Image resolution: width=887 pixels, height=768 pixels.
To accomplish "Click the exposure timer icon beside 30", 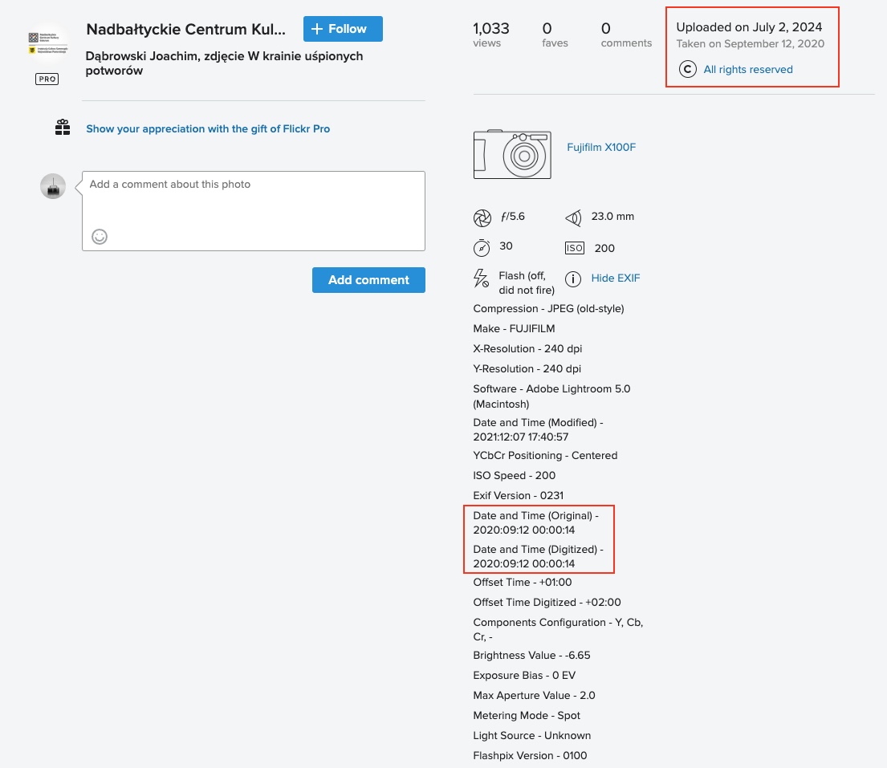I will point(482,247).
